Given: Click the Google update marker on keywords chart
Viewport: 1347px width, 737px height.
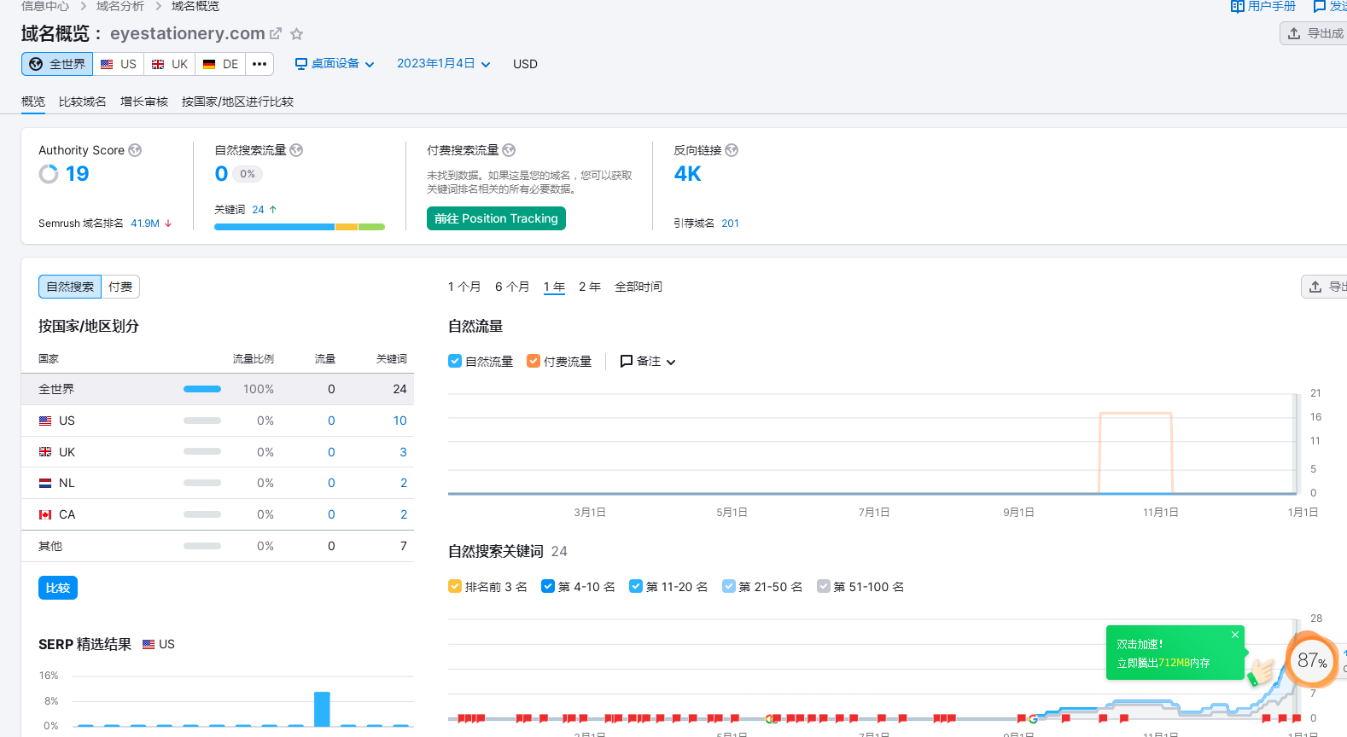Looking at the screenshot, I should [x=1033, y=718].
